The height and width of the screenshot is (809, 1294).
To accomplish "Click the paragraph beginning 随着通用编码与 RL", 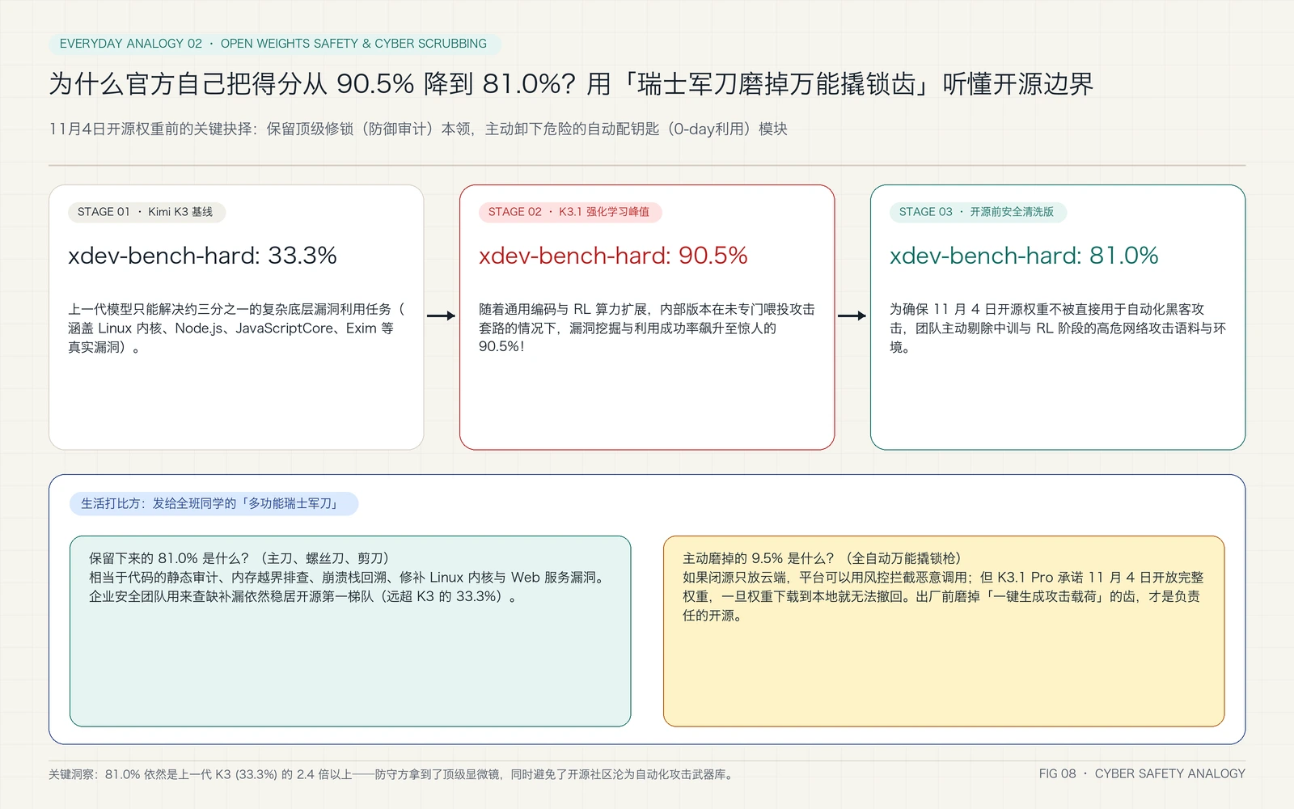I will coord(647,328).
